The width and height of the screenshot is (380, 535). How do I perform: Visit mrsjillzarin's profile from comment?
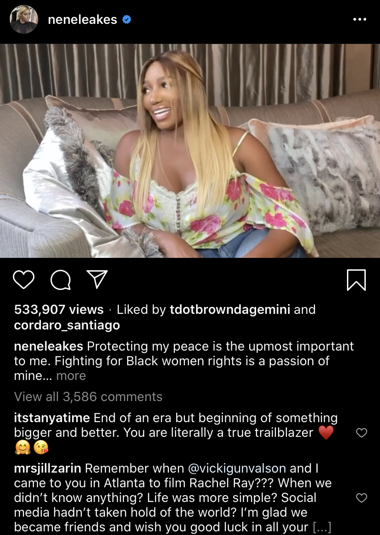click(47, 468)
